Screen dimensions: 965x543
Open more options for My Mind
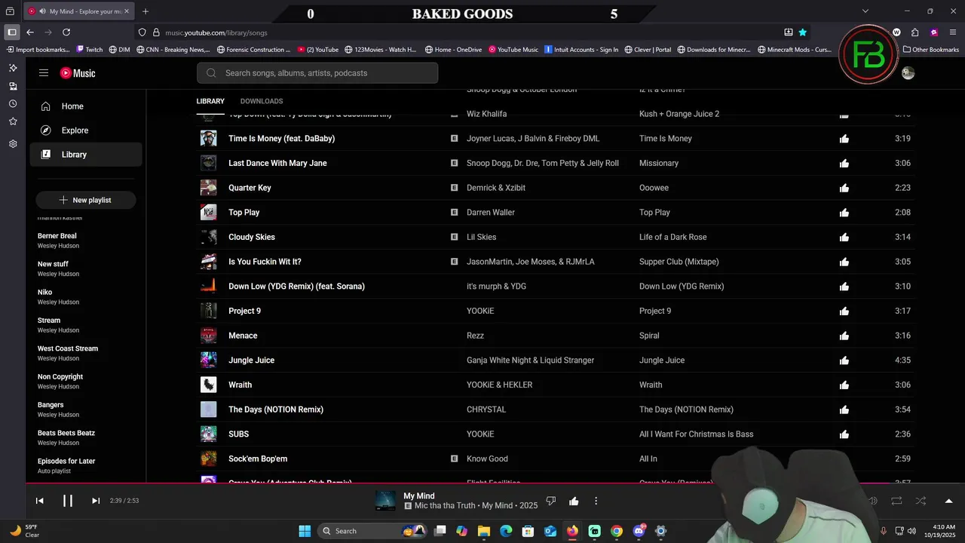point(596,501)
